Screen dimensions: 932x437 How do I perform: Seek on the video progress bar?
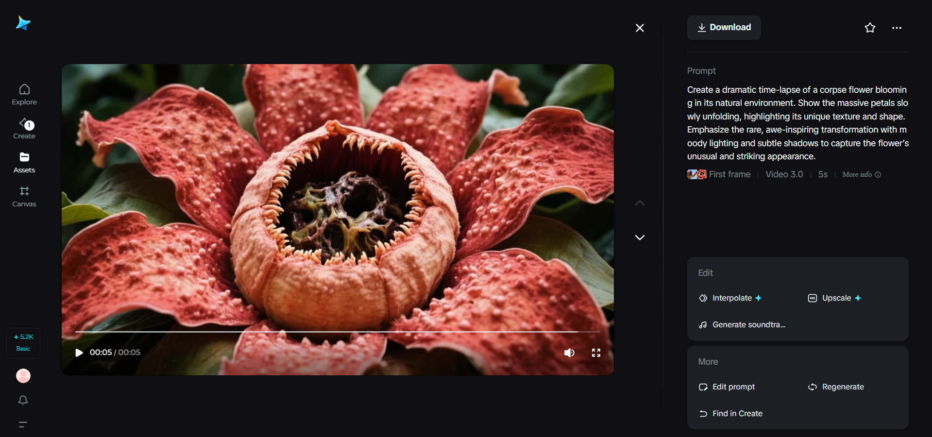(x=338, y=332)
